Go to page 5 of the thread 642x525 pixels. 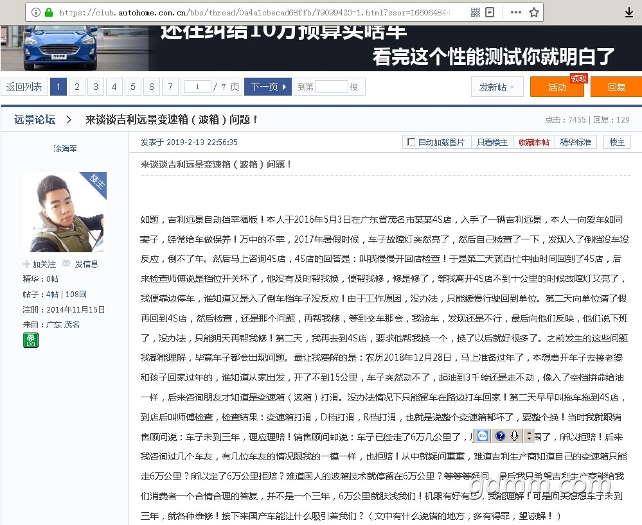point(133,87)
